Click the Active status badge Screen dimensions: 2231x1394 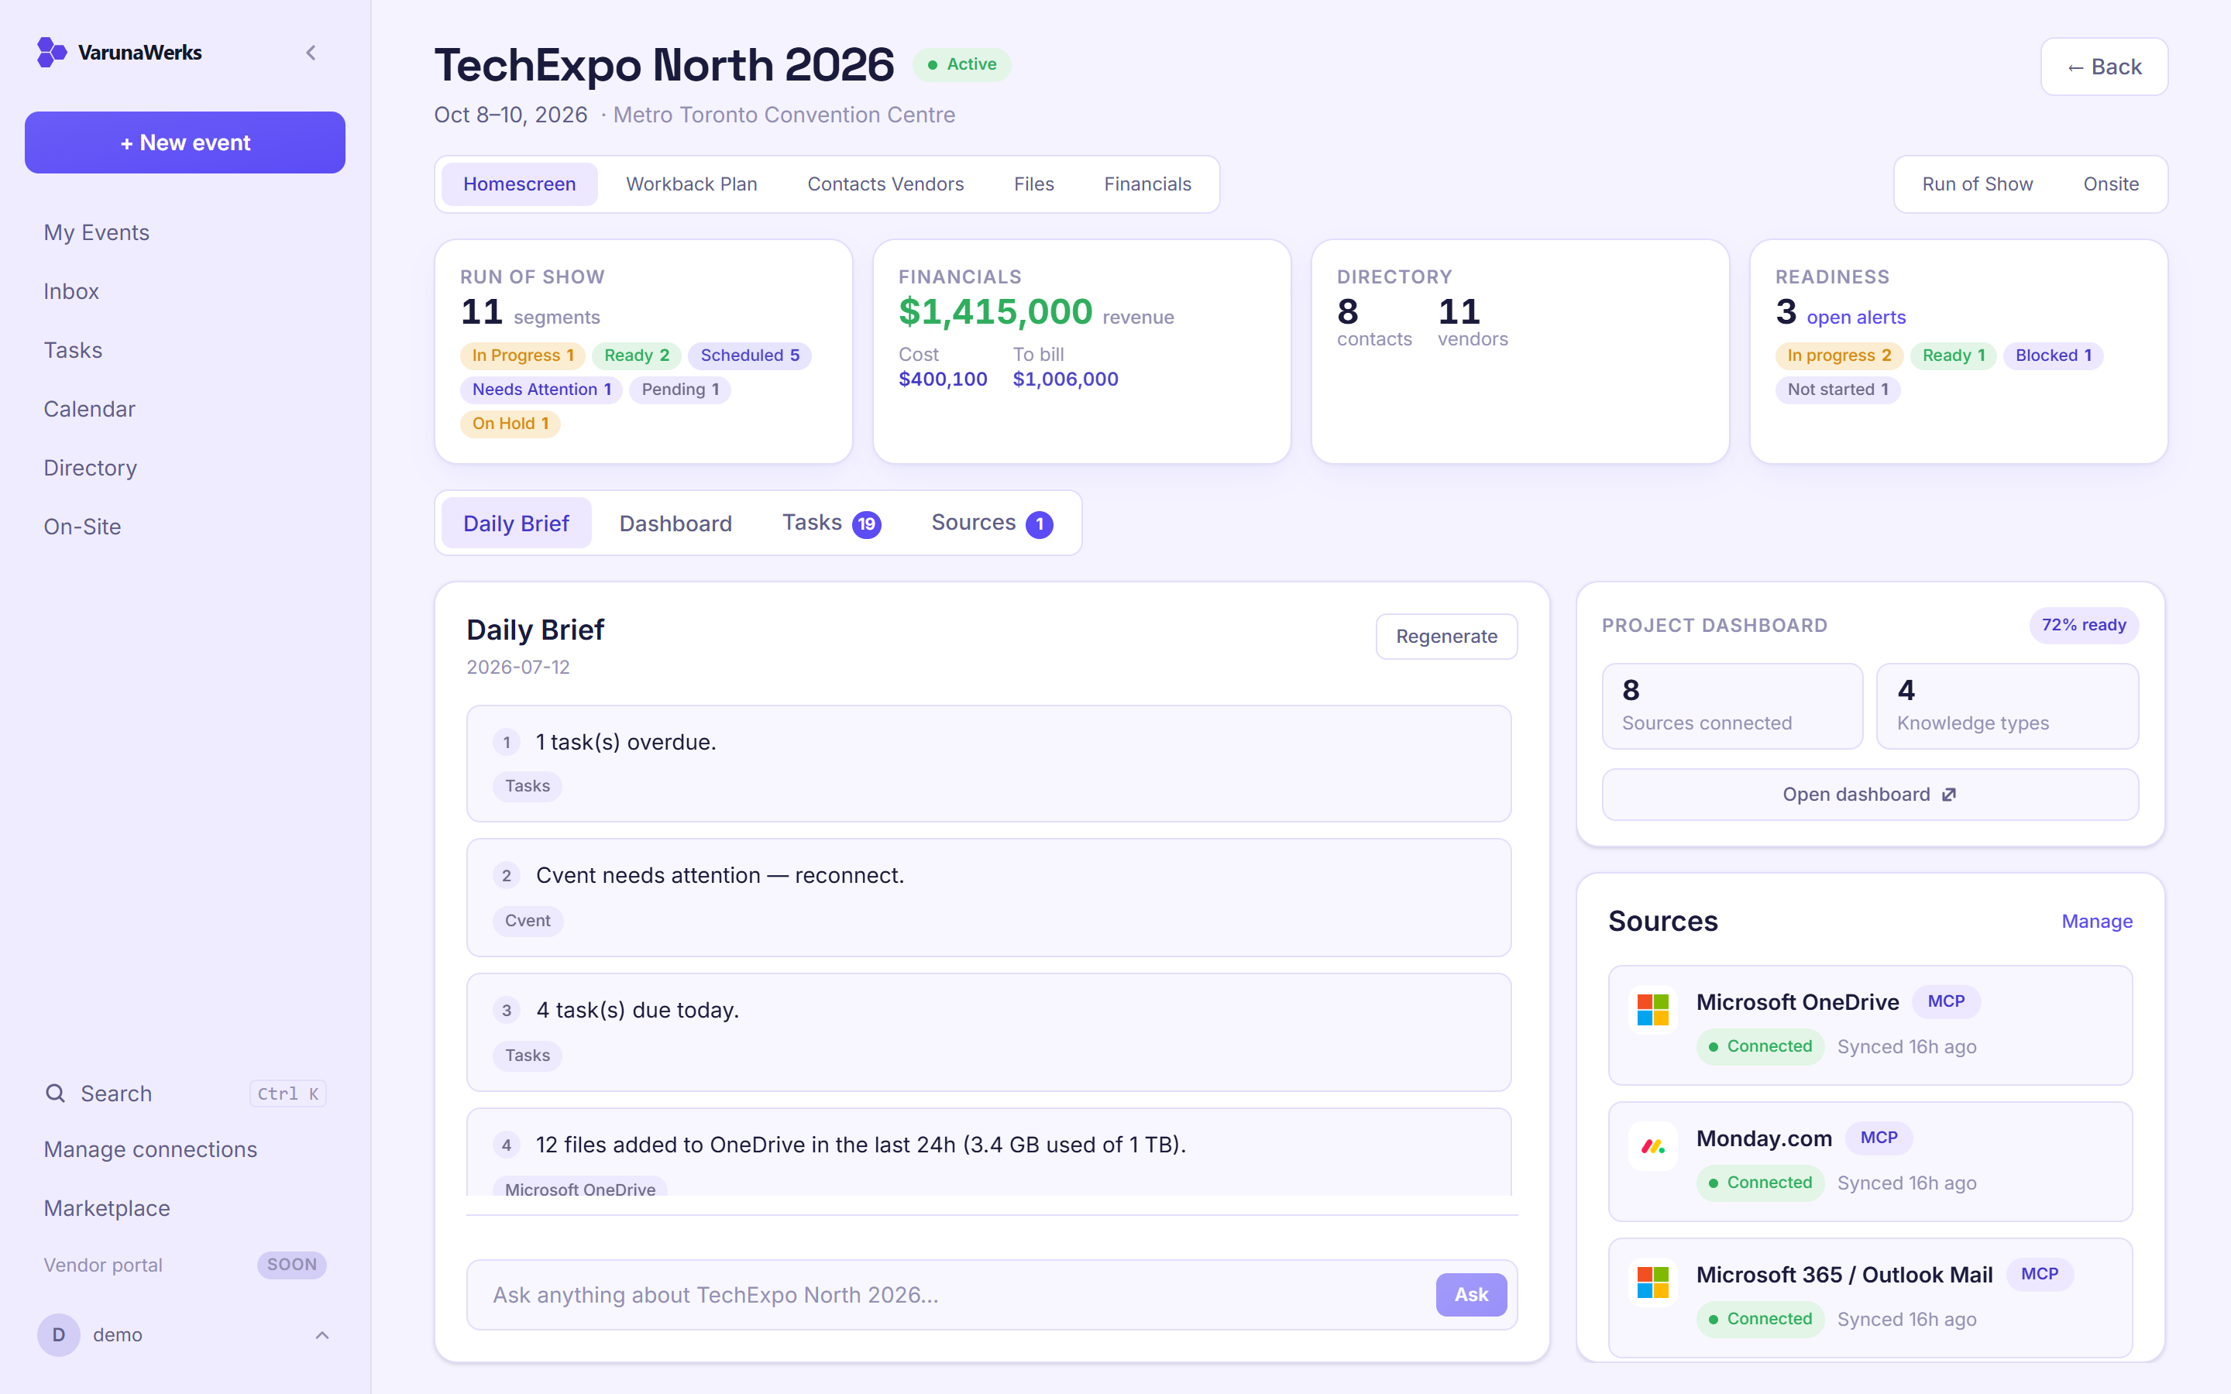point(961,64)
